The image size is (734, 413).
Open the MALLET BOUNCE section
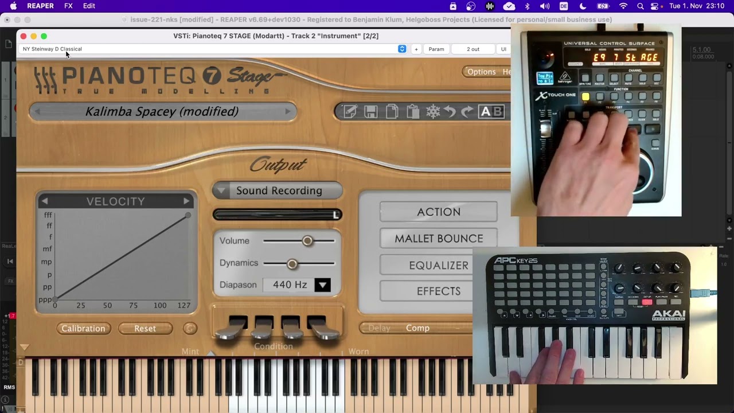[x=439, y=238]
